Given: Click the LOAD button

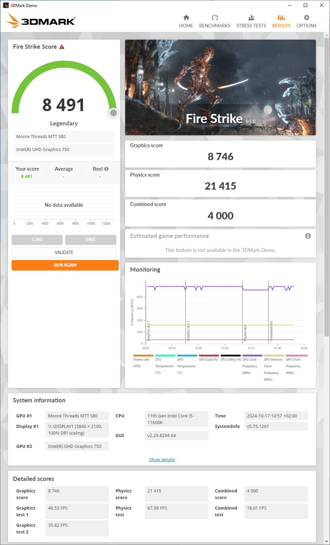Looking at the screenshot, I should click(x=37, y=240).
